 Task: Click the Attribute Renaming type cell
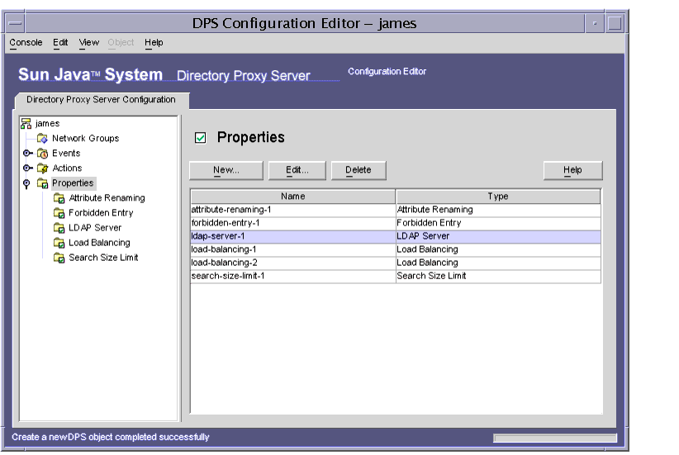coord(498,210)
